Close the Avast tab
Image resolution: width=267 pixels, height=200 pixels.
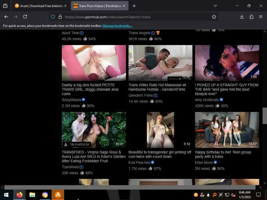pyautogui.click(x=65, y=6)
